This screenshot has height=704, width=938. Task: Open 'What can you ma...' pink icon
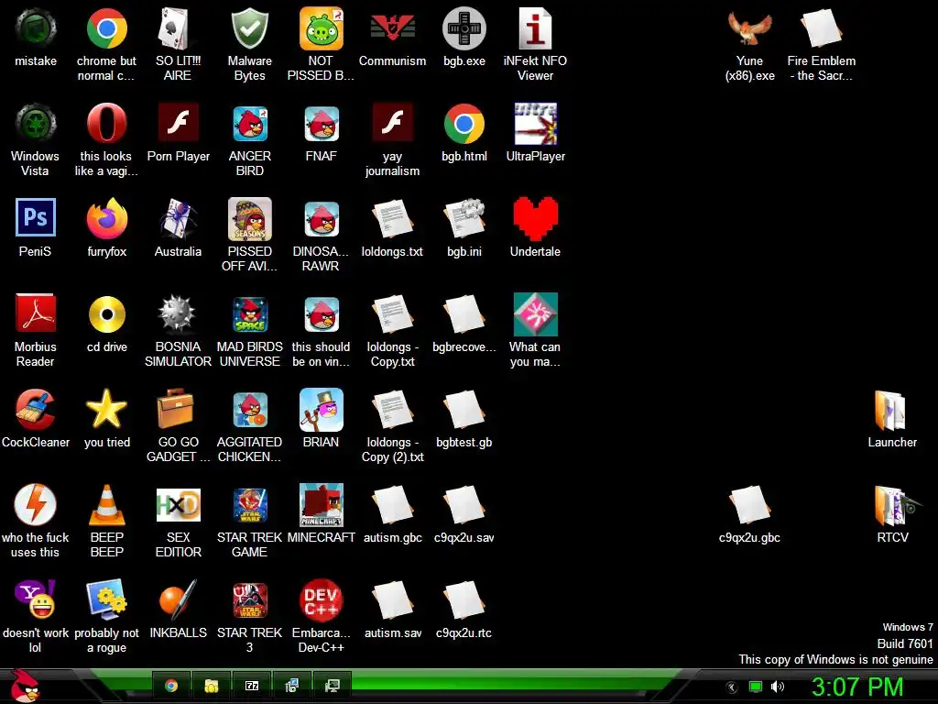click(535, 314)
